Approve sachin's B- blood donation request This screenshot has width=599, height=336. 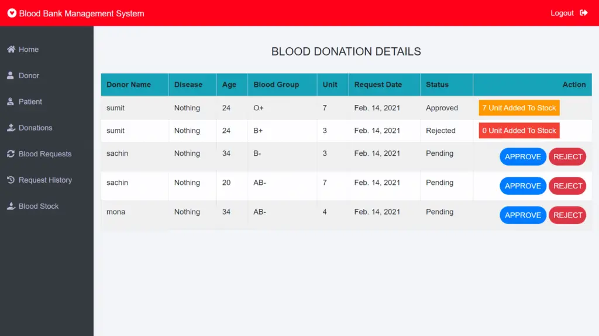(522, 156)
